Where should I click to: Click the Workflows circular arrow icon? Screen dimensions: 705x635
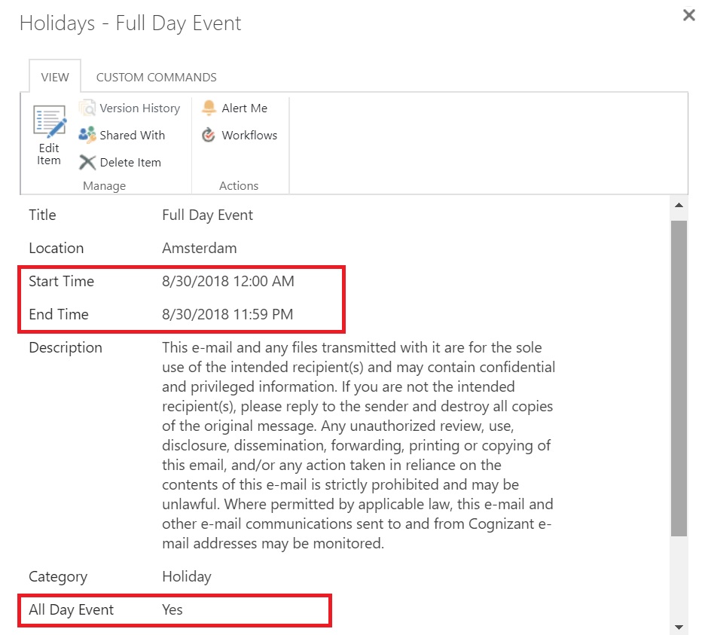click(208, 135)
